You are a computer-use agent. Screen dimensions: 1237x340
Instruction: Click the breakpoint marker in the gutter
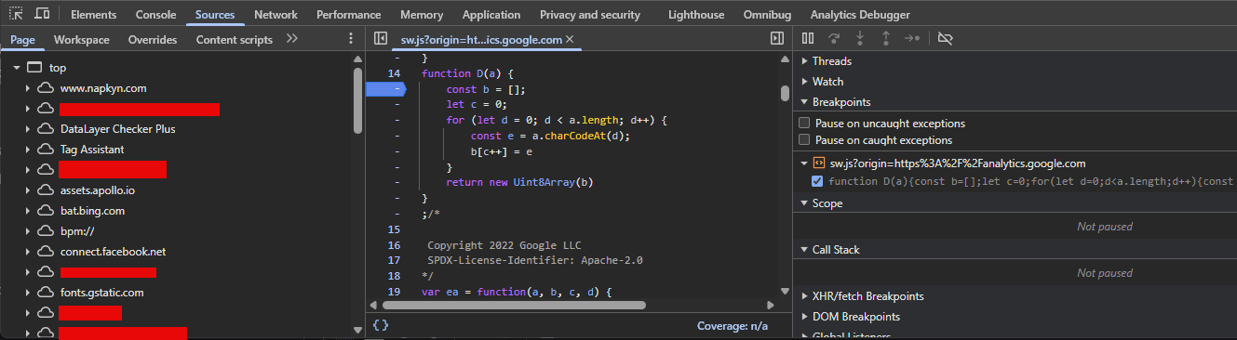(386, 89)
